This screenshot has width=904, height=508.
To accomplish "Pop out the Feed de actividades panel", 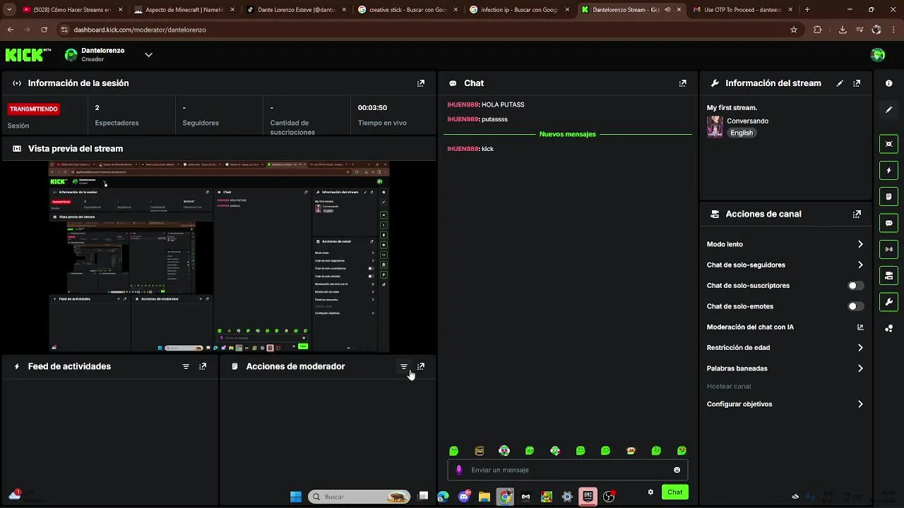I will click(203, 367).
